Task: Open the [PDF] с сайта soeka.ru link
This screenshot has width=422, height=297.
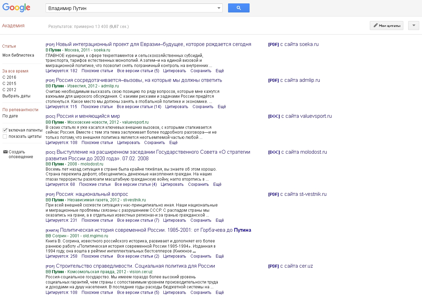Action: pyautogui.click(x=293, y=44)
